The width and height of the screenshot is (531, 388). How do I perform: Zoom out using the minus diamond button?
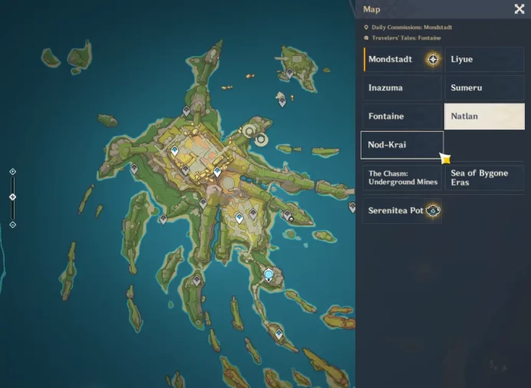pos(12,225)
